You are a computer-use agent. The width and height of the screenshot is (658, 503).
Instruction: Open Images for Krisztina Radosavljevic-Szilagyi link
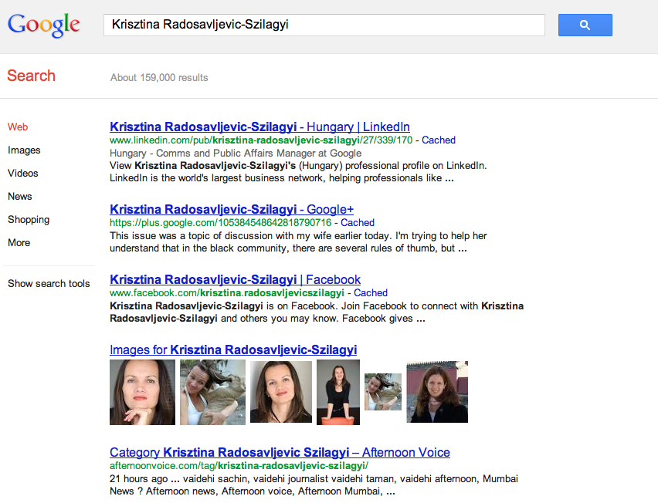(x=233, y=349)
